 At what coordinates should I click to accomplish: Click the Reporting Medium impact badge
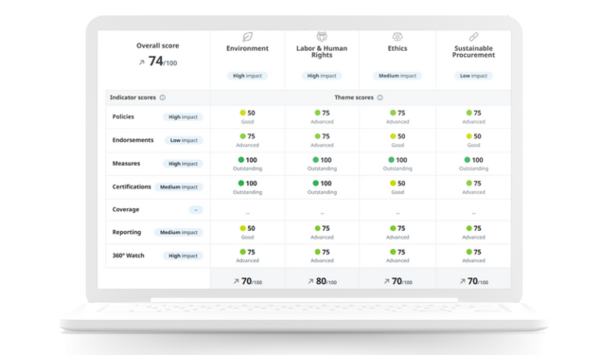point(179,233)
